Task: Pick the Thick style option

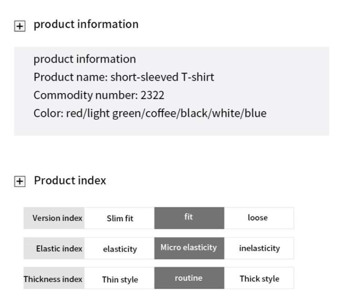Action: (259, 278)
